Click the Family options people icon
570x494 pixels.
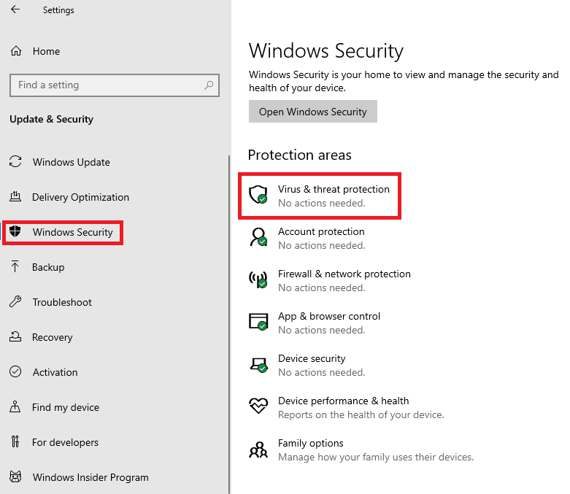coord(258,449)
